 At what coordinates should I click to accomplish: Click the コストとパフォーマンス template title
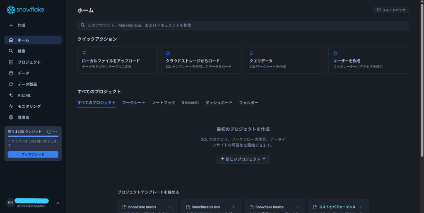(337, 207)
